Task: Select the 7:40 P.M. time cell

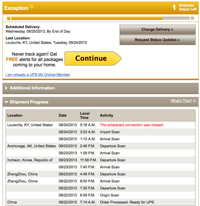Action: (x=88, y=167)
